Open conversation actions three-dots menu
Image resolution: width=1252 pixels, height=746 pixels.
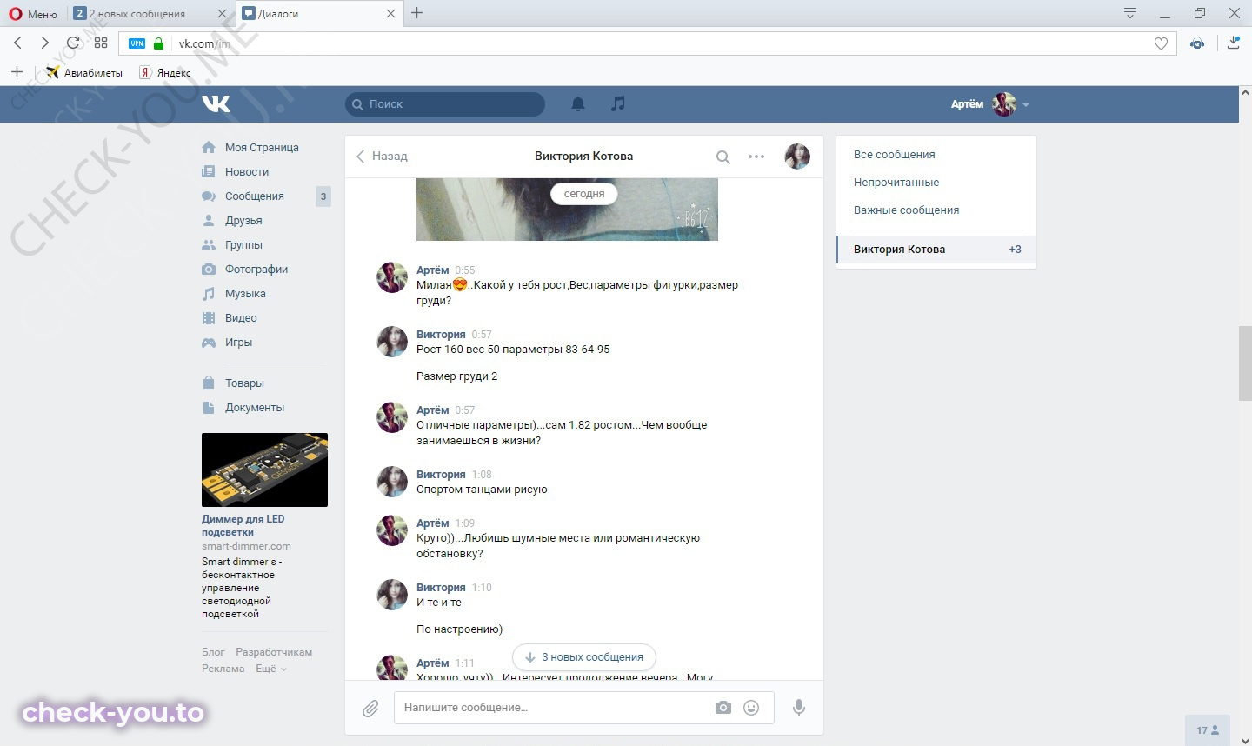click(x=756, y=157)
